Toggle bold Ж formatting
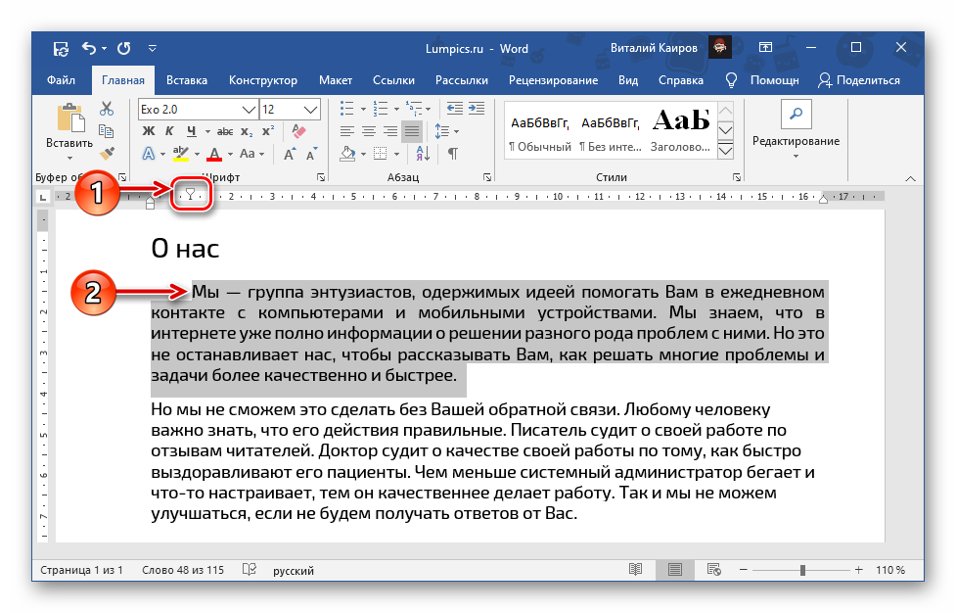 149,130
